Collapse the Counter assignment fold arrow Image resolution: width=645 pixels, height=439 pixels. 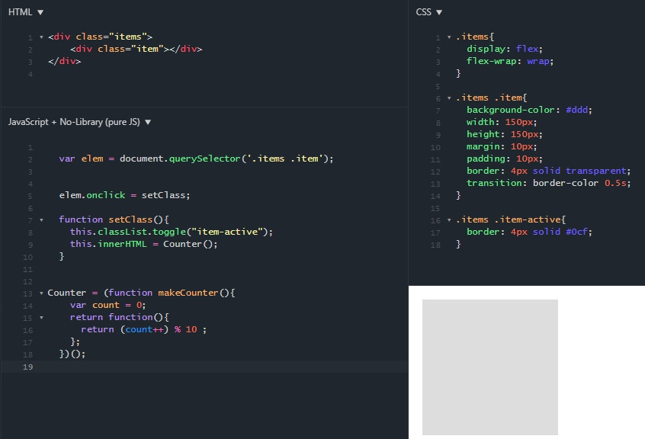pos(41,293)
